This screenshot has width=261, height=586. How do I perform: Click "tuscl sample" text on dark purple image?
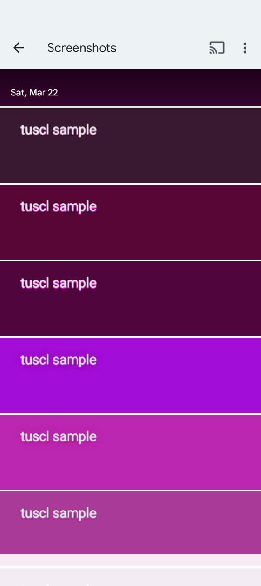coord(58,284)
